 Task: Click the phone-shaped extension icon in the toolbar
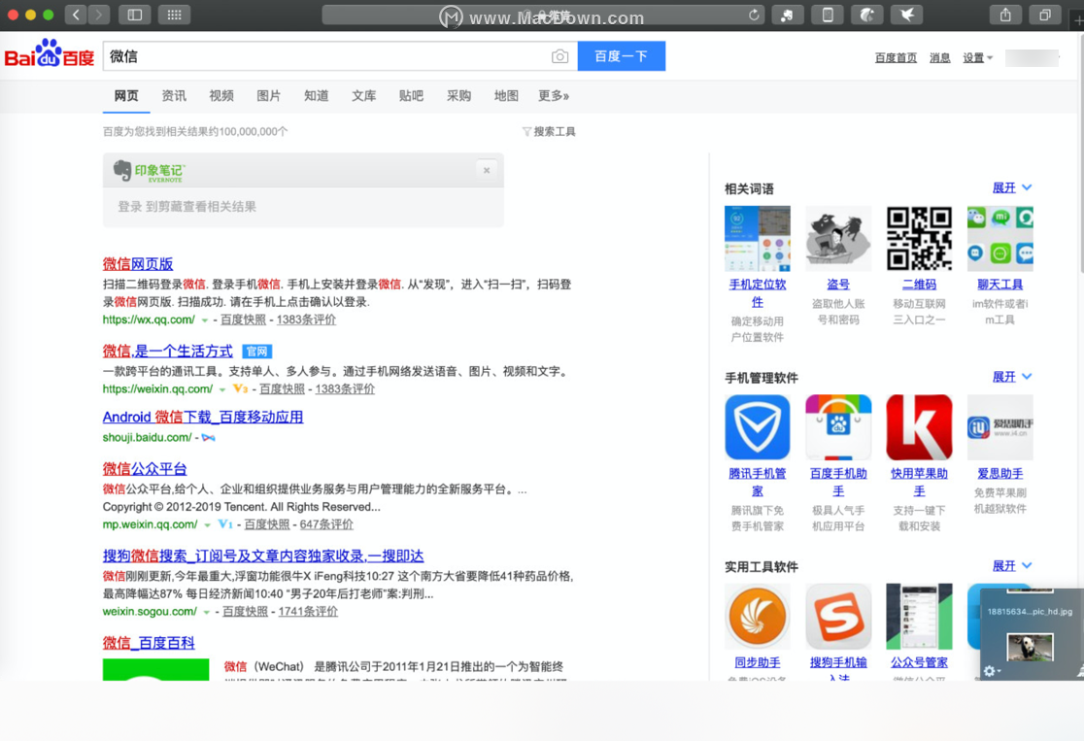(828, 15)
